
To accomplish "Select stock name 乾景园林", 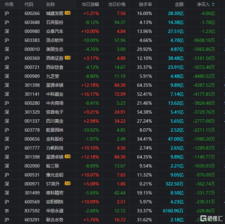I will click(55, 130).
